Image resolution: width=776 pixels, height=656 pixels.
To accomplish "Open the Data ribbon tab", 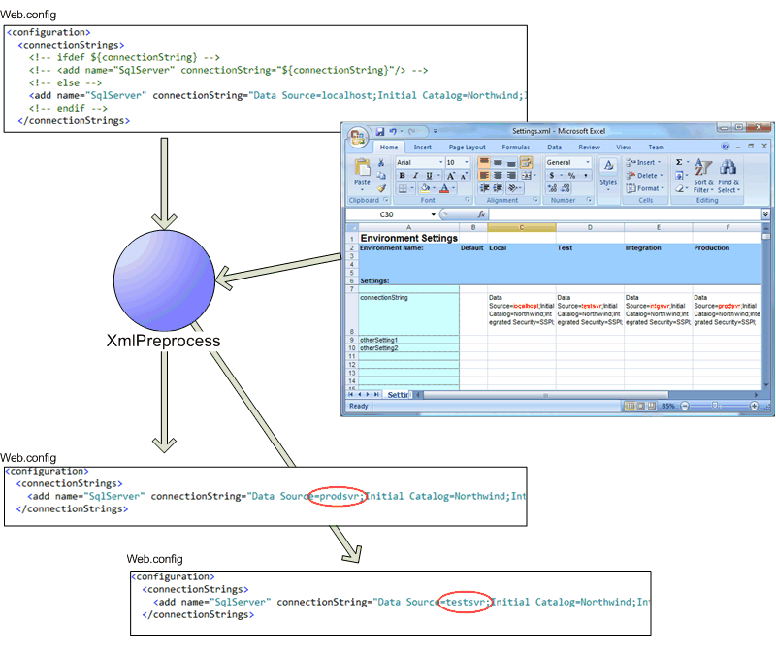I will coord(554,148).
